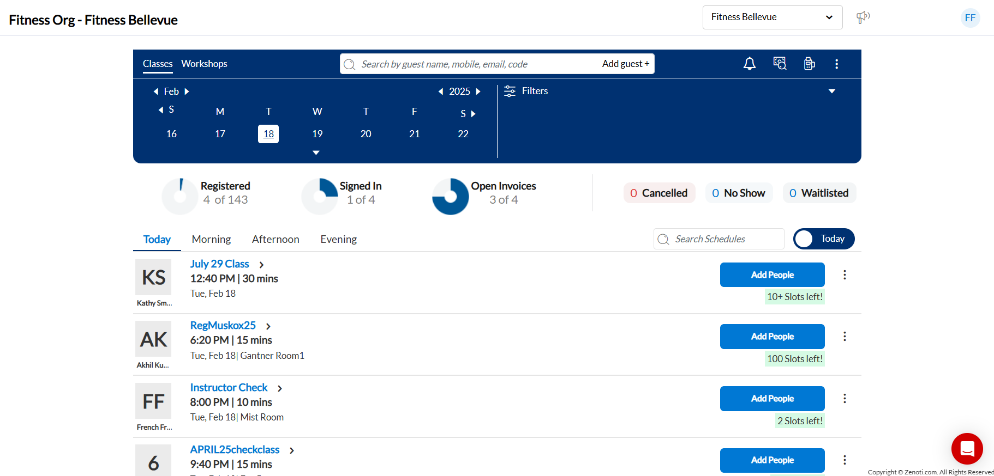
Task: Open the APRIL25checkclass link
Action: 235,450
